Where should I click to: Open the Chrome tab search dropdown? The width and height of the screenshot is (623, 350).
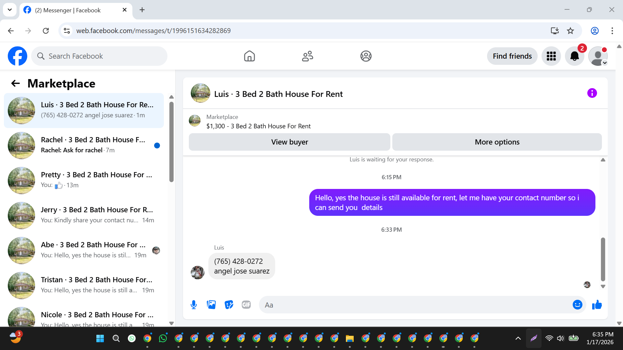coord(10,10)
